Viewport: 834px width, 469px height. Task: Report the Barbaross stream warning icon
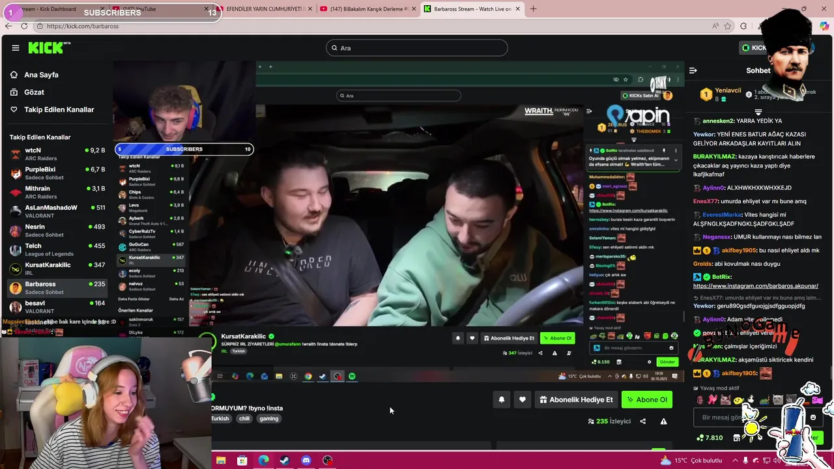(663, 421)
